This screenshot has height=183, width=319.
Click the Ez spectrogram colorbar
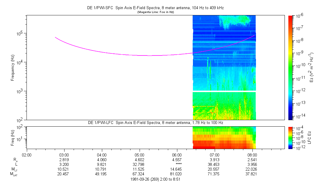[290, 67]
